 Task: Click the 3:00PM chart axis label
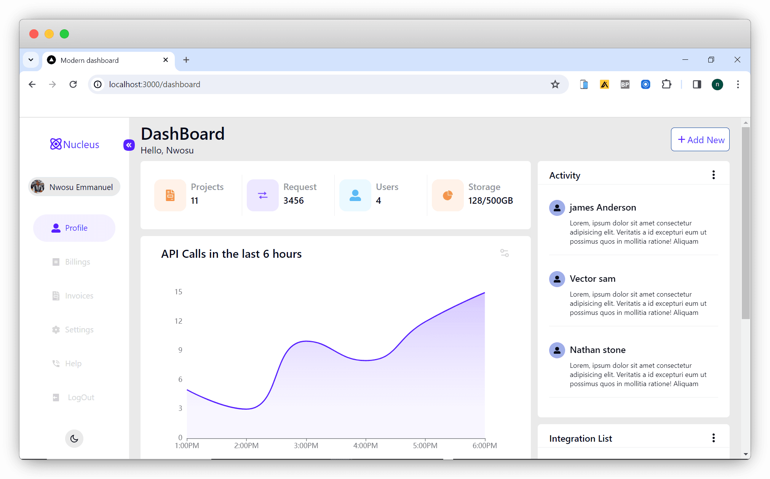click(306, 445)
